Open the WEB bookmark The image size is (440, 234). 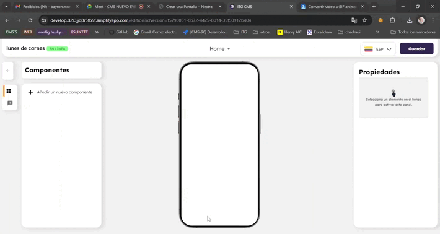pos(27,32)
